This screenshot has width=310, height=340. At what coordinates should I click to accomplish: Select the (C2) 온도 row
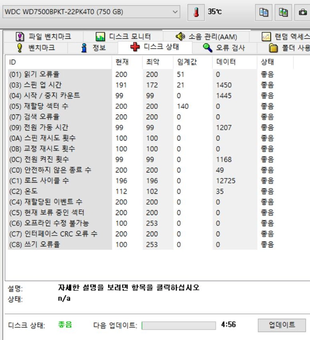click(150, 191)
